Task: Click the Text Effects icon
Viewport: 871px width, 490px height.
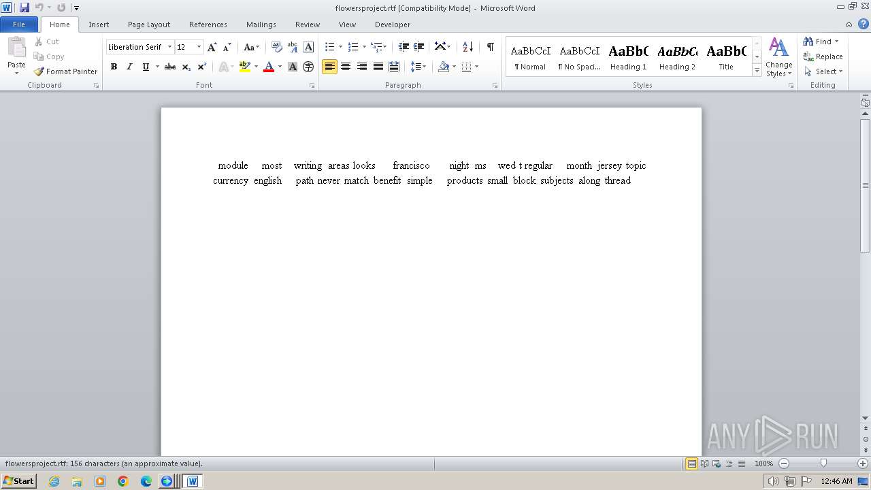Action: 223,67
